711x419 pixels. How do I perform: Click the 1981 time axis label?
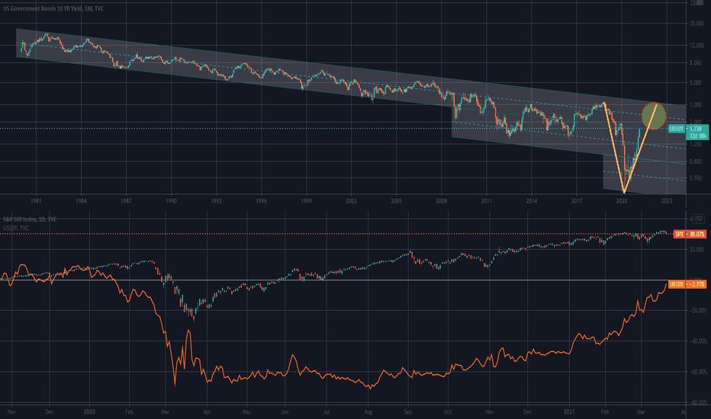(37, 200)
